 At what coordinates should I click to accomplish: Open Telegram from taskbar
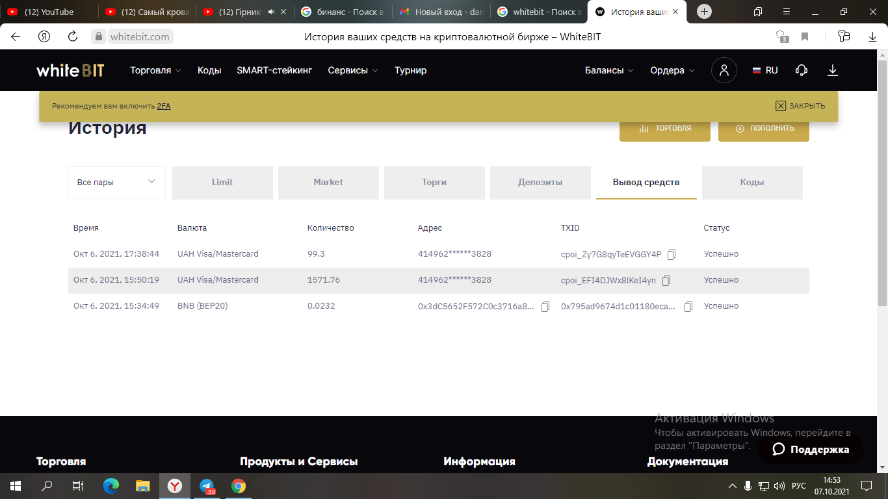click(207, 486)
